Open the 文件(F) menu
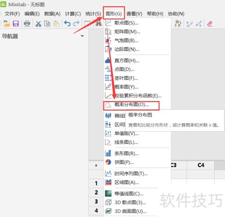Screen dimensions: 225x217 coord(12,14)
